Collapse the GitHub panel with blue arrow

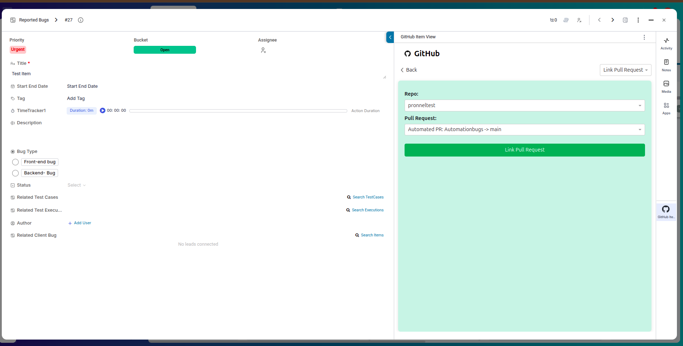390,37
